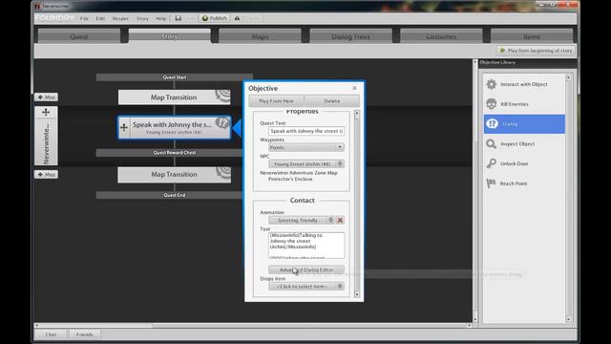
Task: Click the Neverwinter app icon in title bar
Action: click(37, 6)
